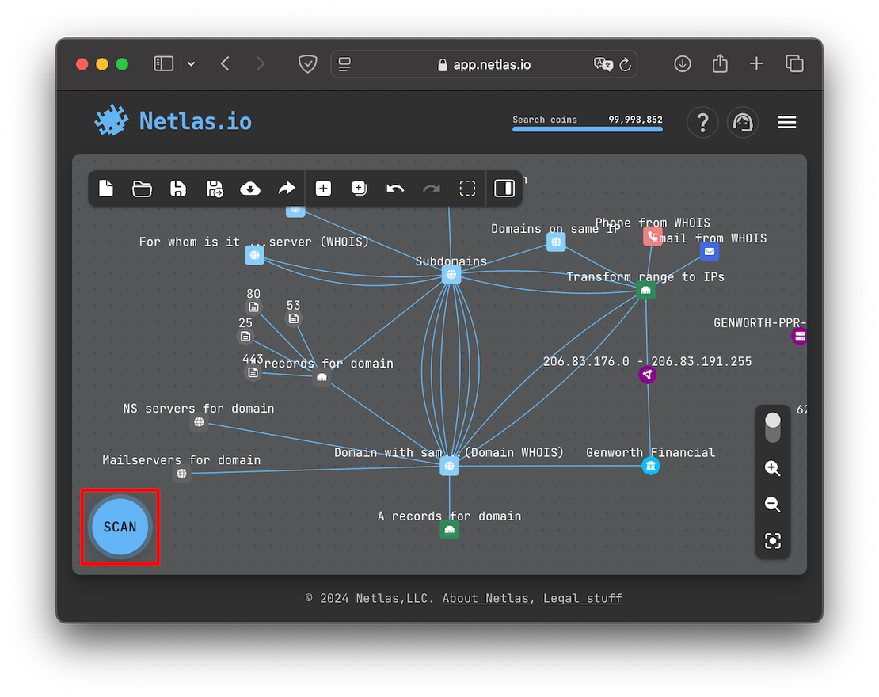879x697 pixels.
Task: Open the About Netlas link
Action: click(485, 598)
